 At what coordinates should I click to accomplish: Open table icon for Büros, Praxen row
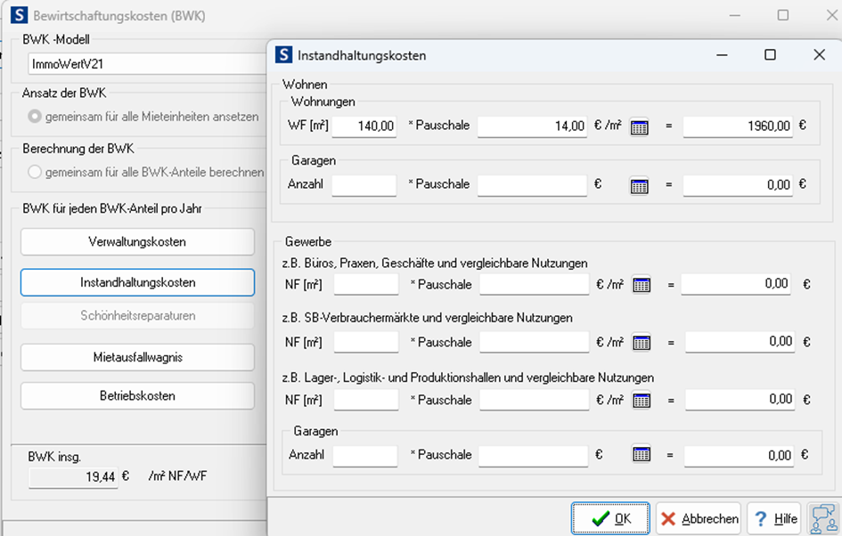[641, 285]
